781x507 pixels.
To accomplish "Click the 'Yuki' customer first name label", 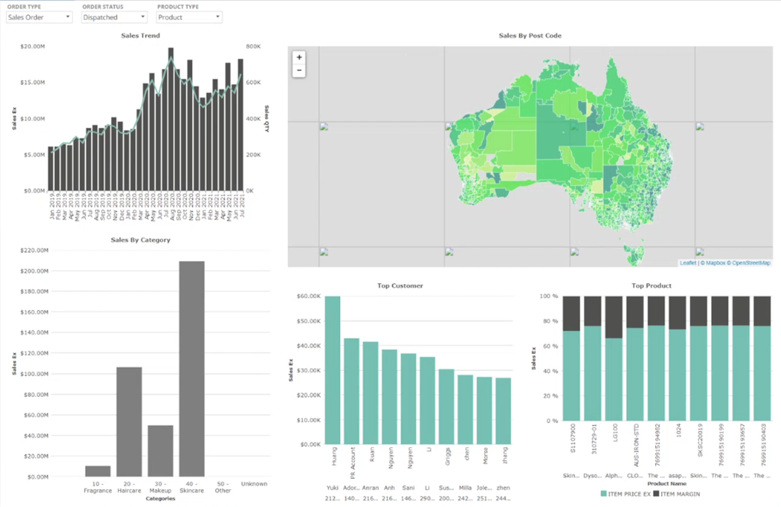I will point(333,488).
